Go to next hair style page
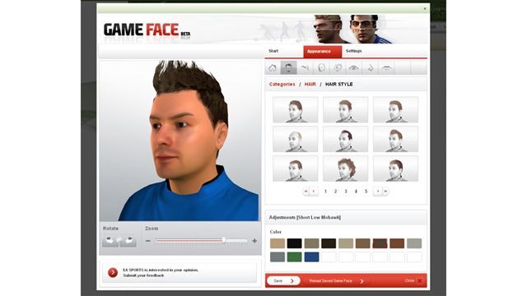 pyautogui.click(x=378, y=192)
